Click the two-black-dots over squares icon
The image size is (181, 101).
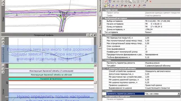130,6
